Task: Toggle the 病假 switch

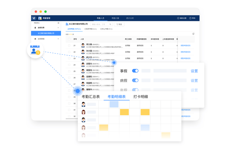Action: pos(135,80)
